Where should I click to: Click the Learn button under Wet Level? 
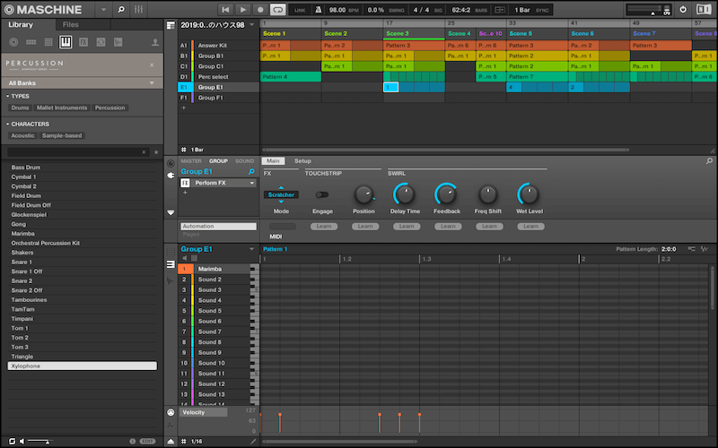[530, 227]
